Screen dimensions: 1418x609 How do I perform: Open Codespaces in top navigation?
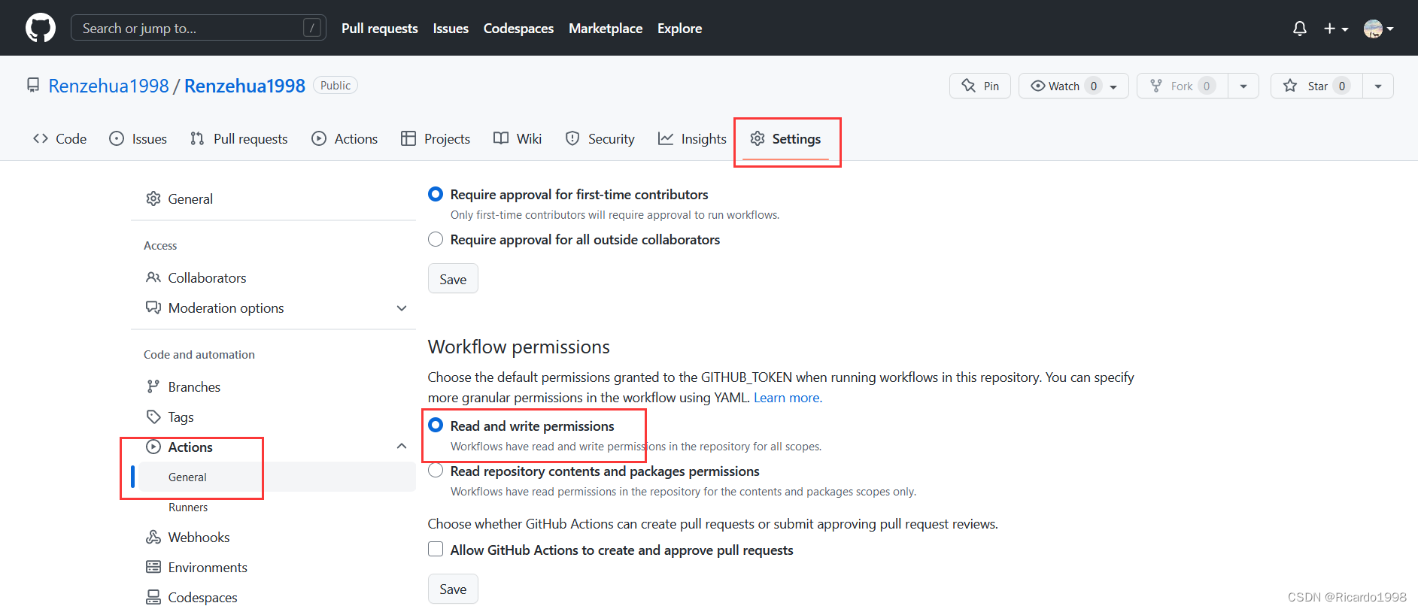coord(518,28)
